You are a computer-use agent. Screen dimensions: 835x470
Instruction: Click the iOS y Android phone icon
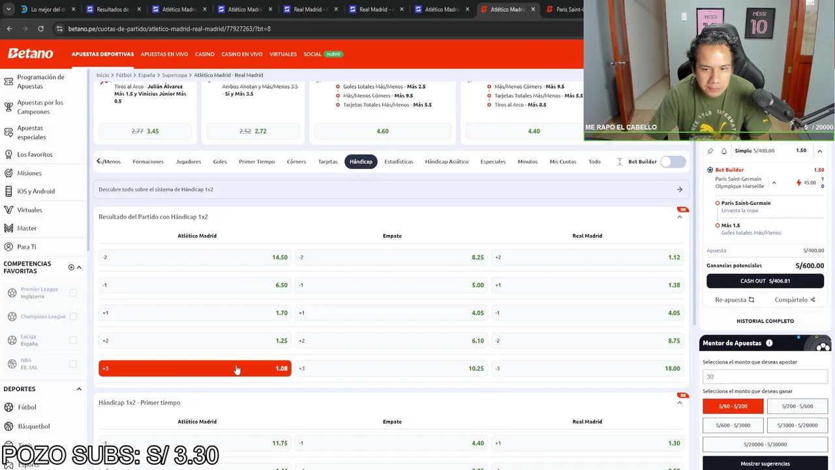pos(8,191)
